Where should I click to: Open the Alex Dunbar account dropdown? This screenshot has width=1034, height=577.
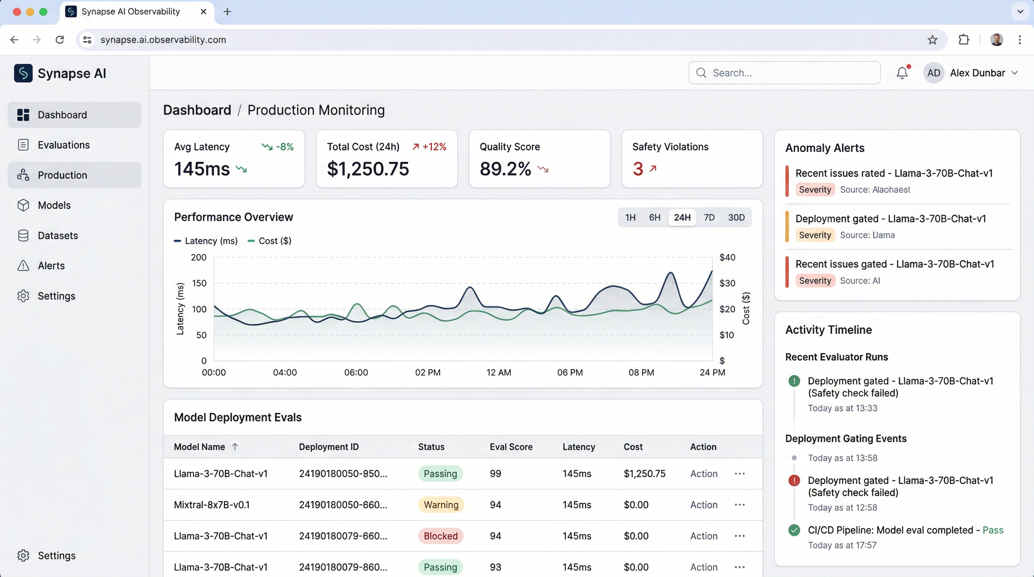click(x=983, y=73)
